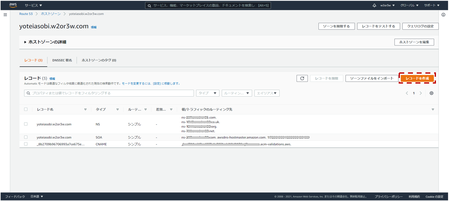Click the フィードバック footer link
Screen dimensions: 449x201
tap(15, 197)
